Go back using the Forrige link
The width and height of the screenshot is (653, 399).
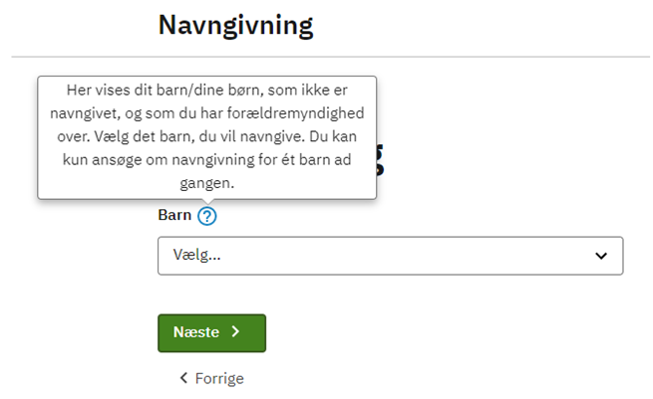211,378
